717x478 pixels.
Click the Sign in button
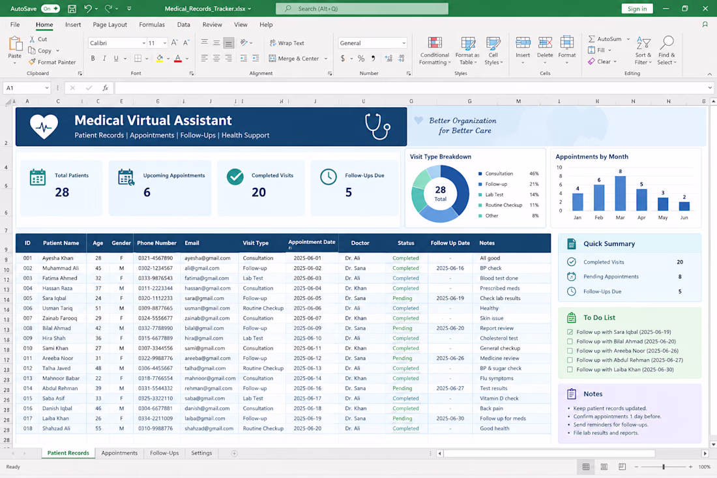[637, 8]
